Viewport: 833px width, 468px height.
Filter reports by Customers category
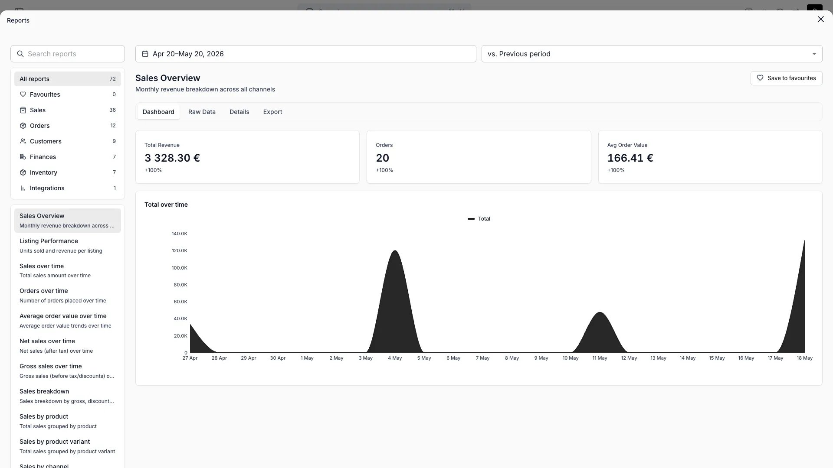pyautogui.click(x=68, y=141)
